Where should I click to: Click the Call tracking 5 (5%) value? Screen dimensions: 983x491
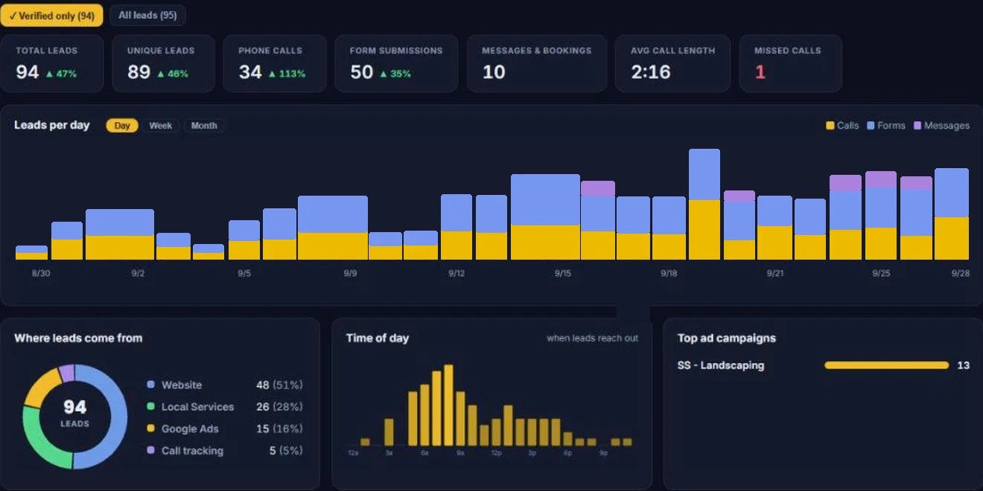pos(286,450)
